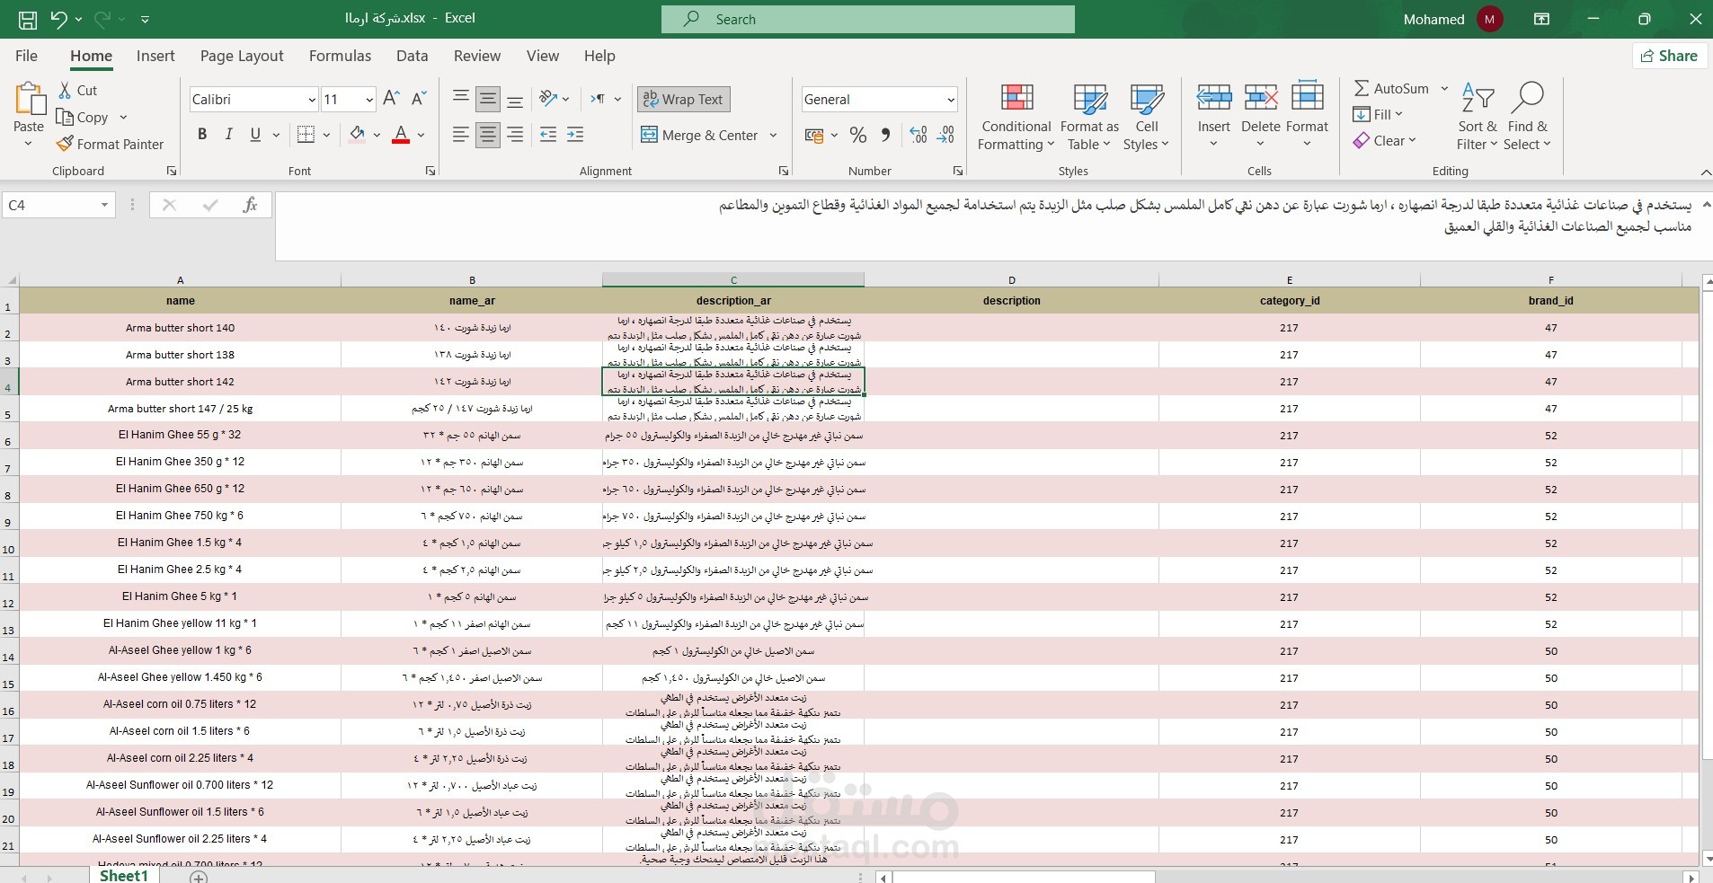
Task: Click the Search box in title bar
Action: (868, 19)
